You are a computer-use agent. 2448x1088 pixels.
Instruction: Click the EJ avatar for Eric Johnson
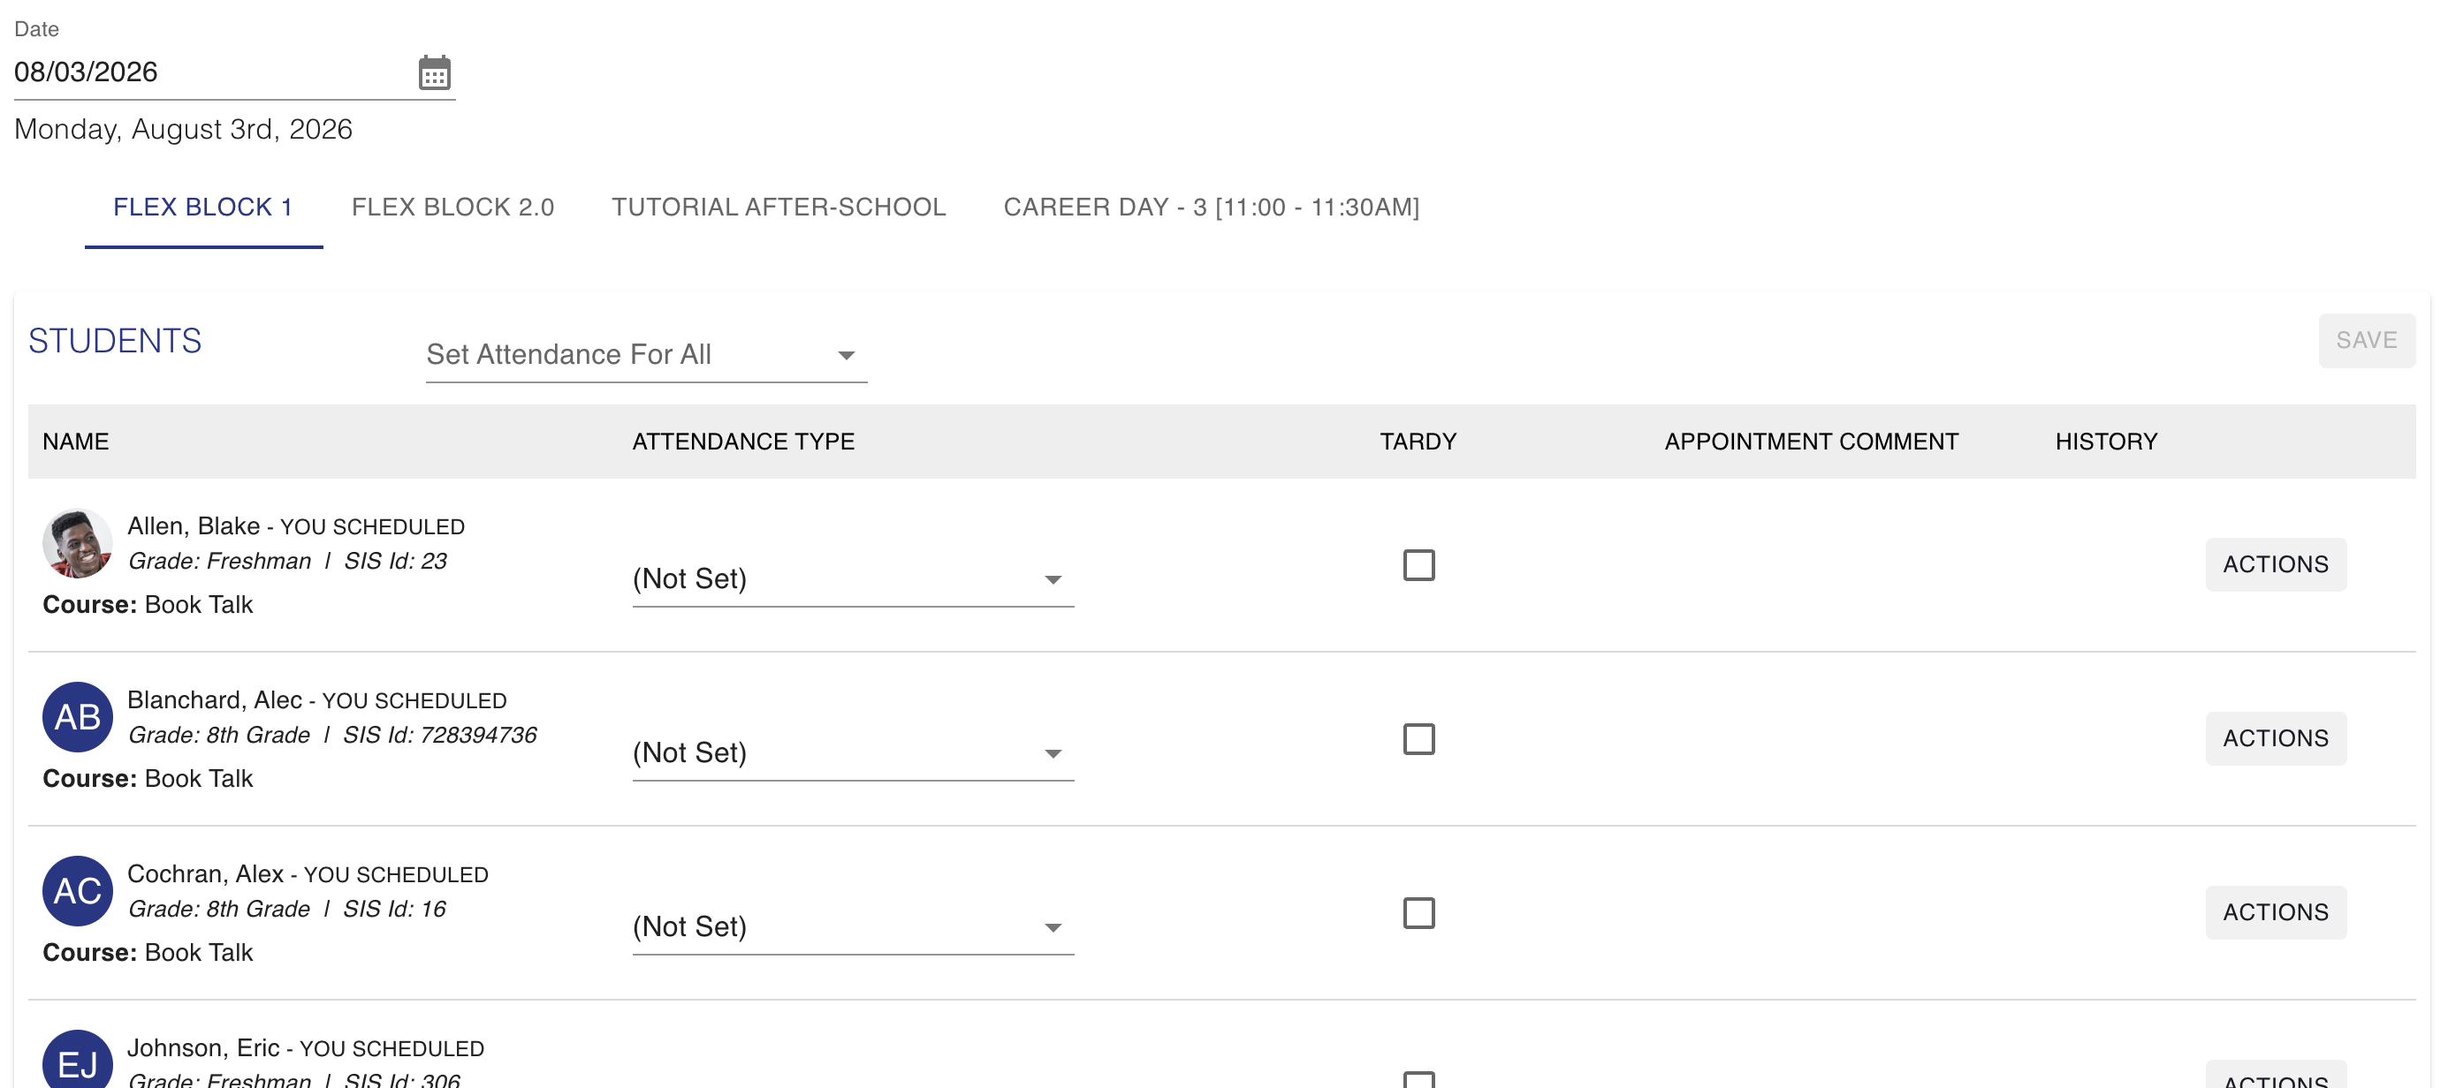(78, 1060)
